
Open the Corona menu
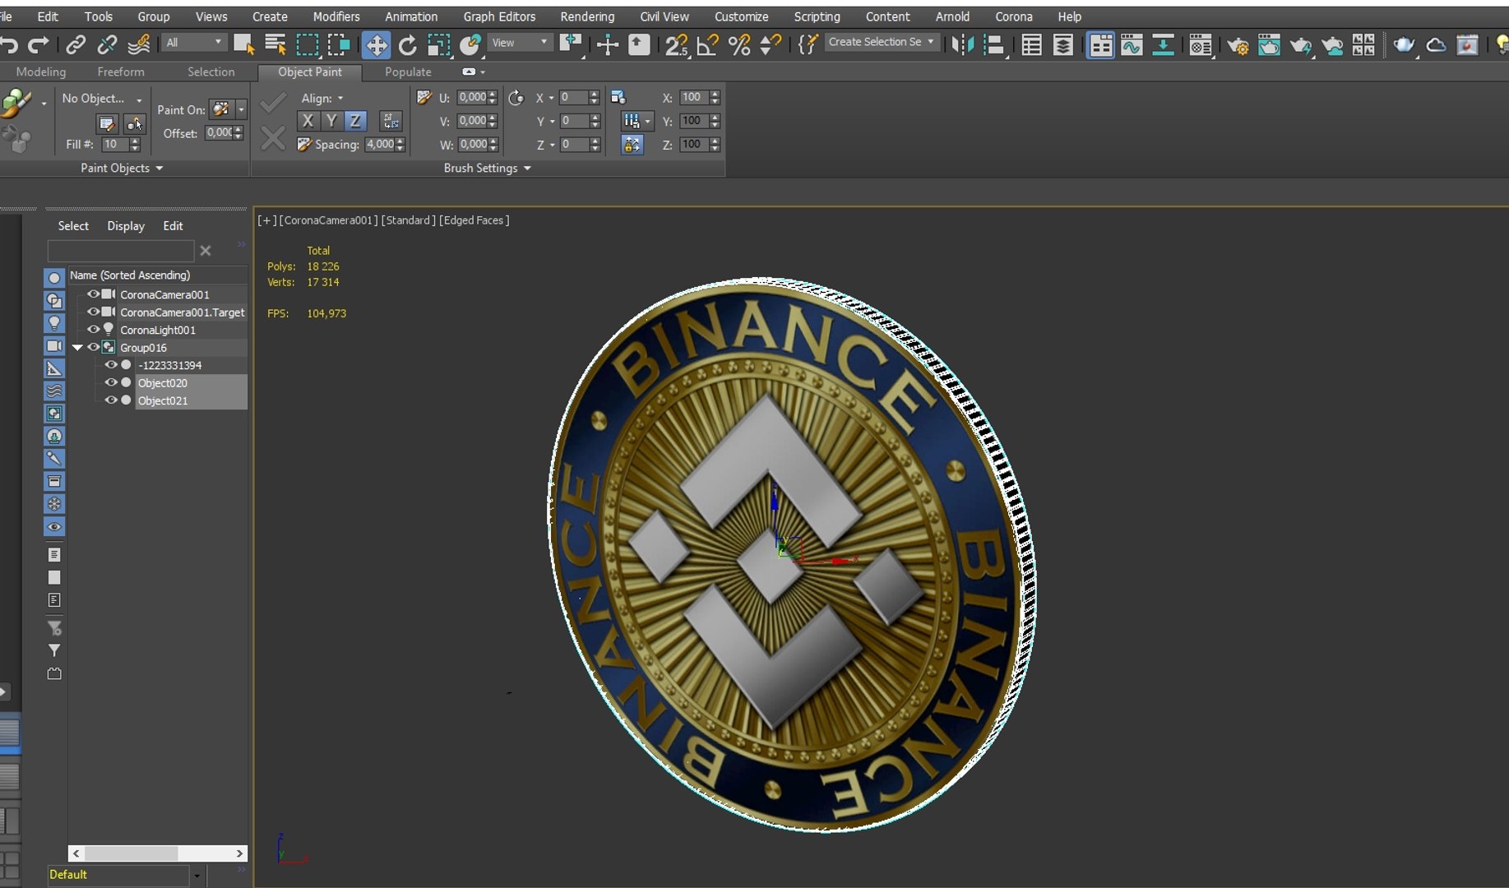point(1014,16)
